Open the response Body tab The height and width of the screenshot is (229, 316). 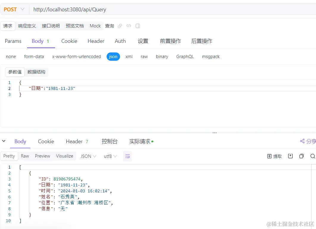[x=20, y=141]
